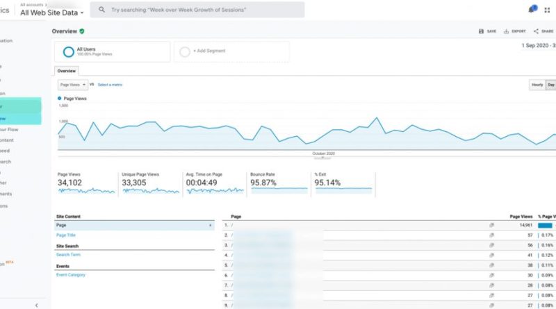Click the Select a metric link

pos(110,85)
